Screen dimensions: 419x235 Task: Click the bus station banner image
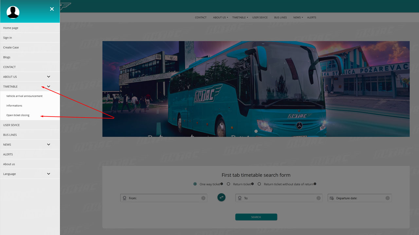click(x=256, y=89)
